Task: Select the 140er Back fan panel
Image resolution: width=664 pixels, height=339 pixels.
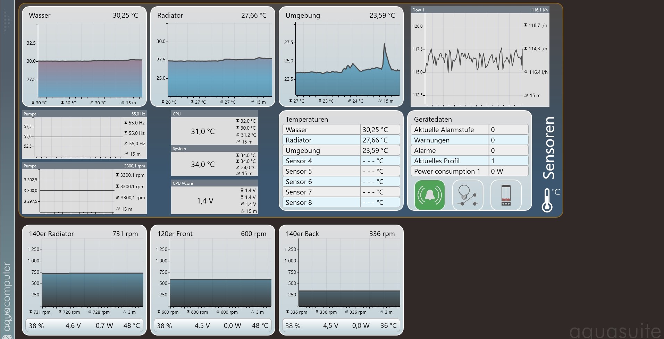Action: [x=341, y=280]
